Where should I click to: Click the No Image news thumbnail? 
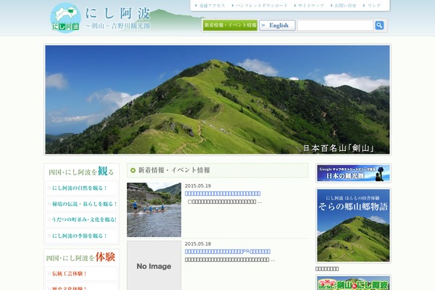point(154,265)
